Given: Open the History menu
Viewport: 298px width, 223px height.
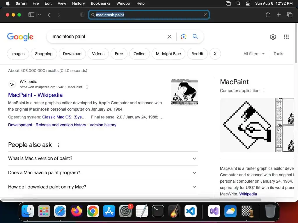Looking at the screenshot, I should point(78,3).
